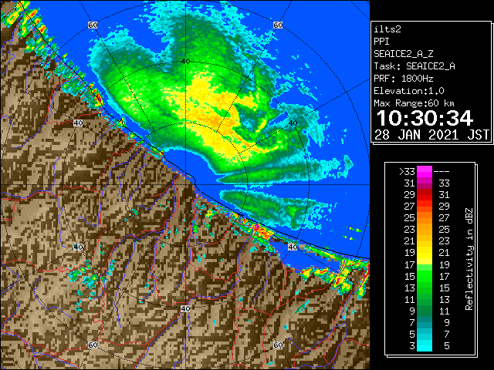Click the 10:30:34 timestamp
This screenshot has height=370, width=494.
coord(425,118)
